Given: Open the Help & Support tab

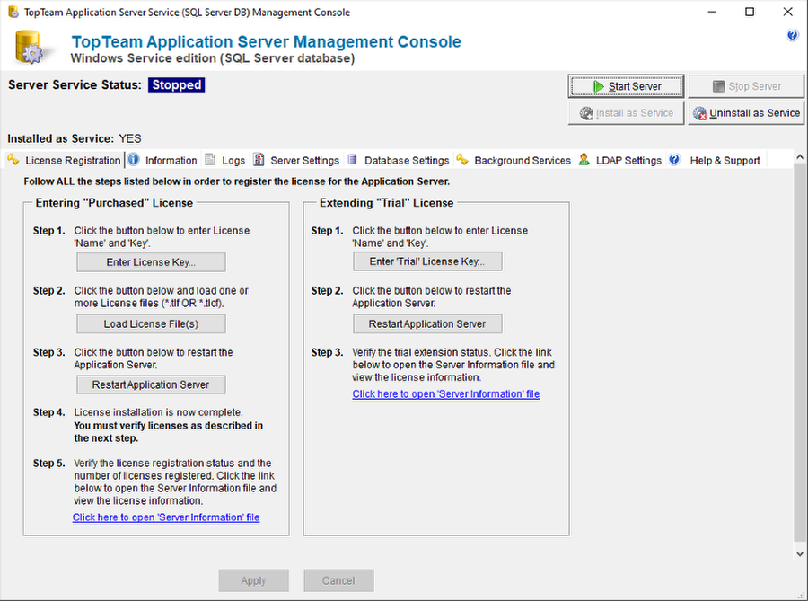Looking at the screenshot, I should pyautogui.click(x=715, y=160).
